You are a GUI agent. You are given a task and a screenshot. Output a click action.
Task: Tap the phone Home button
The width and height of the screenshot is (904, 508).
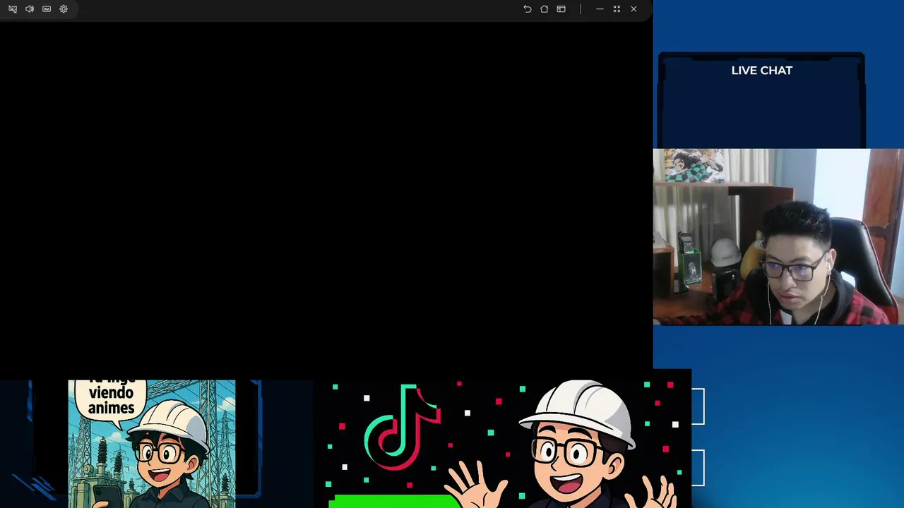pyautogui.click(x=544, y=9)
